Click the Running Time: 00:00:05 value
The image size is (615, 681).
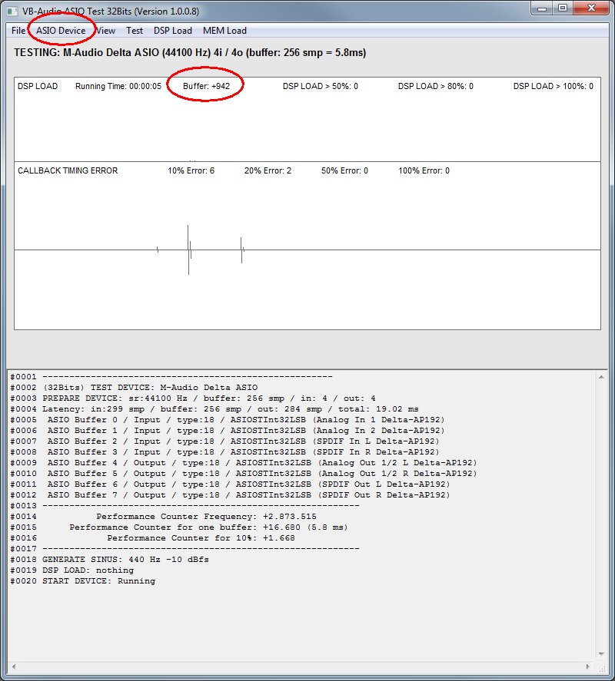[x=118, y=86]
